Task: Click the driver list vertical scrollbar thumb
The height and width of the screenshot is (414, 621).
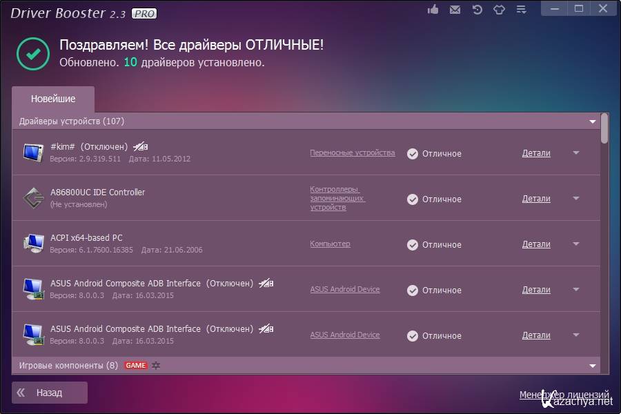Action: 604,128
